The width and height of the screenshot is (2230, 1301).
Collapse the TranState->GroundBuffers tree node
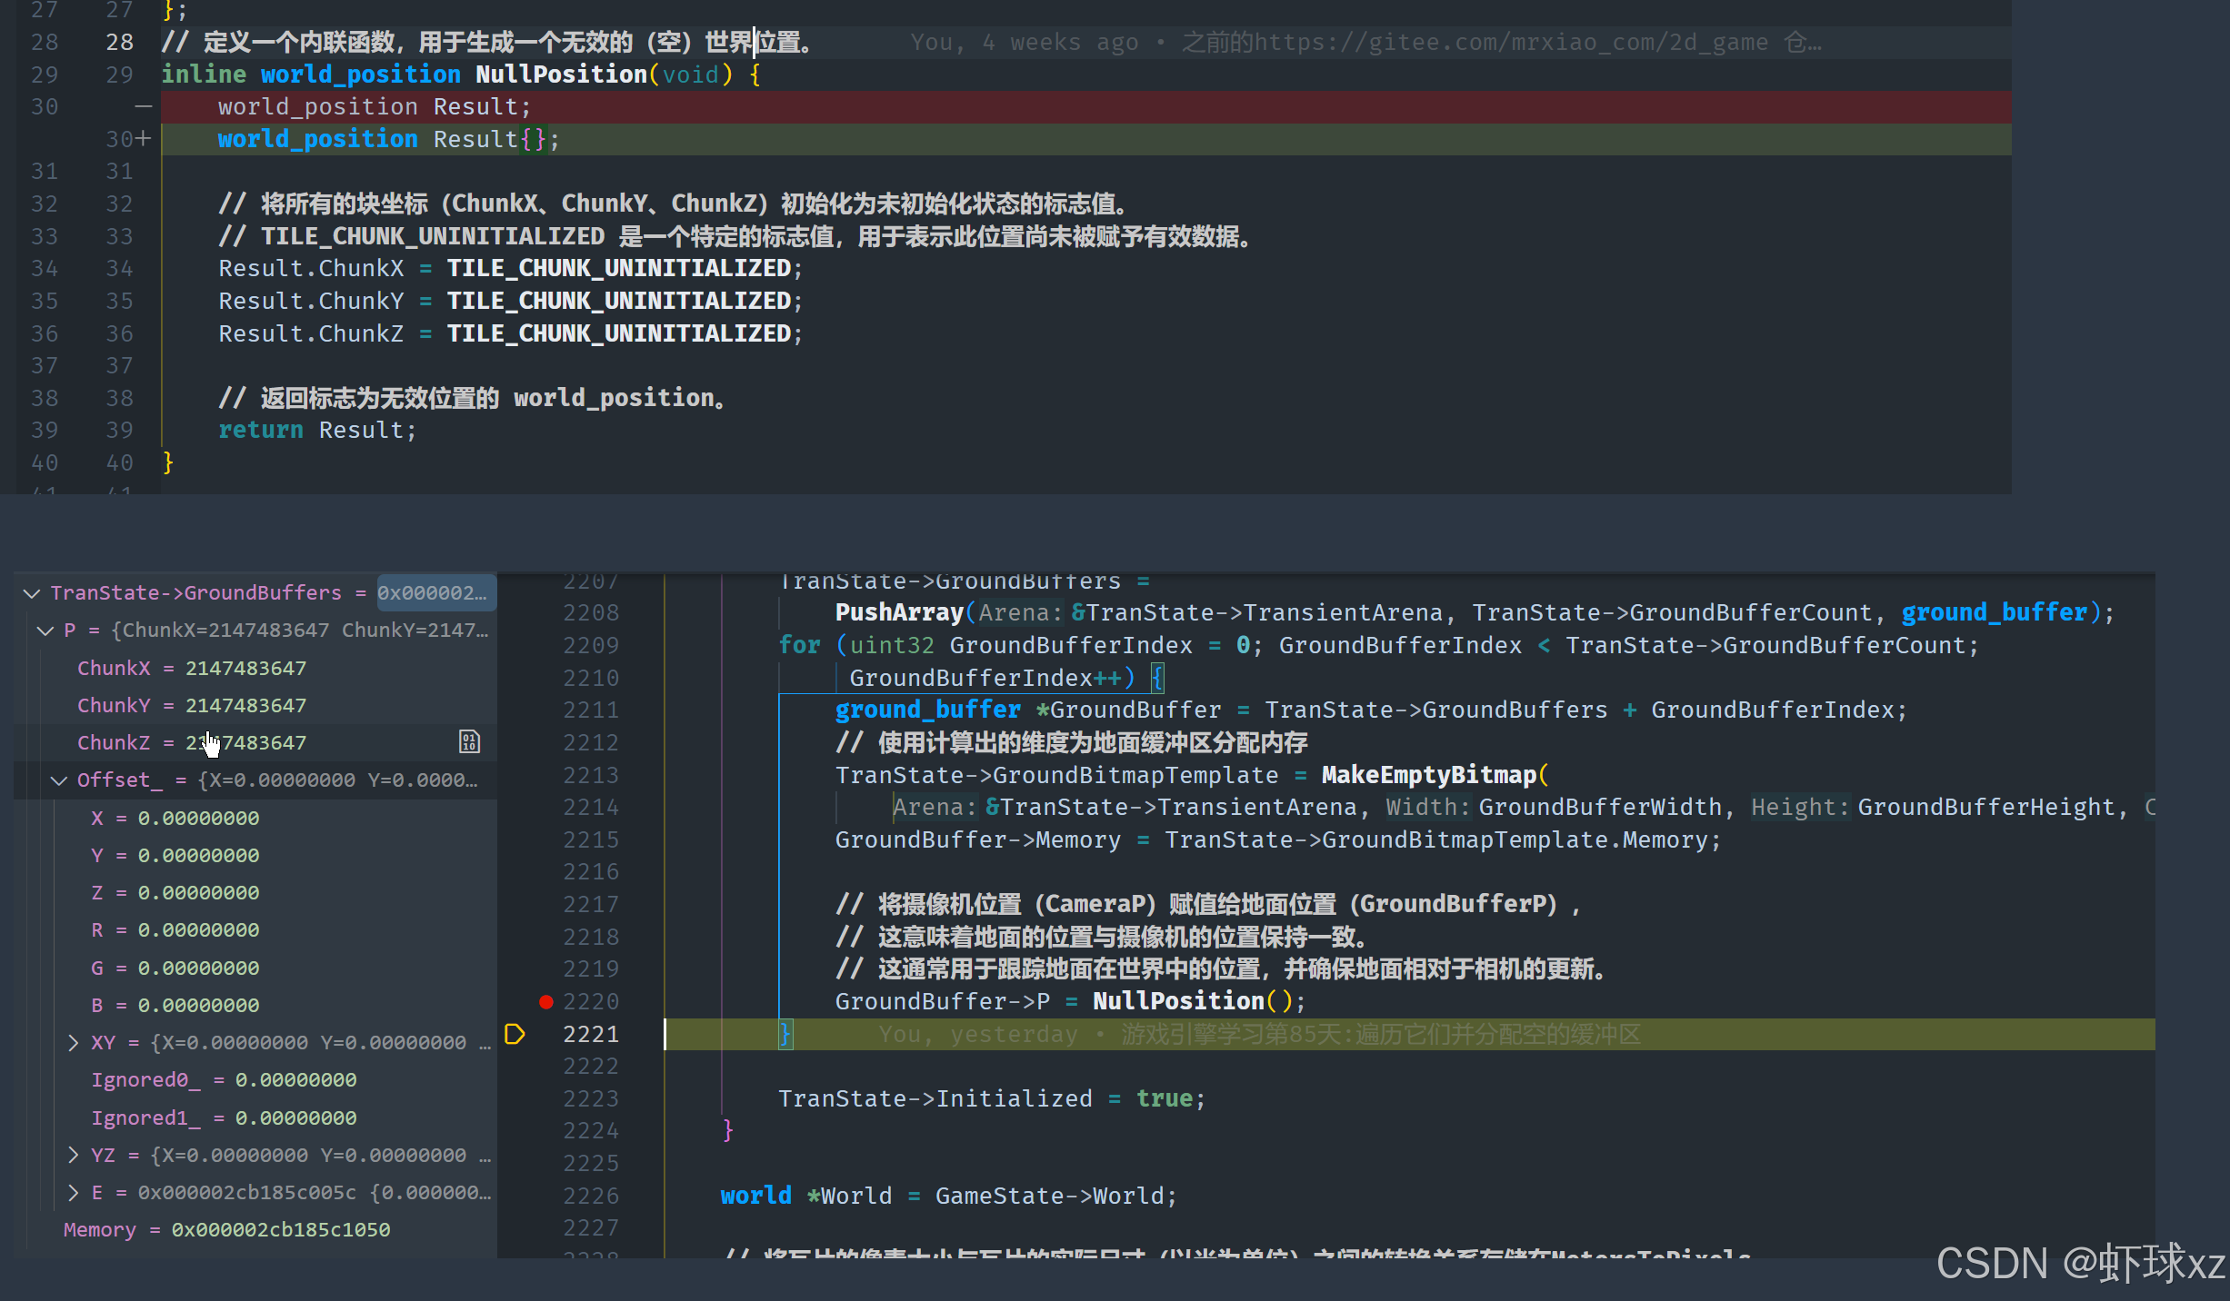point(32,593)
